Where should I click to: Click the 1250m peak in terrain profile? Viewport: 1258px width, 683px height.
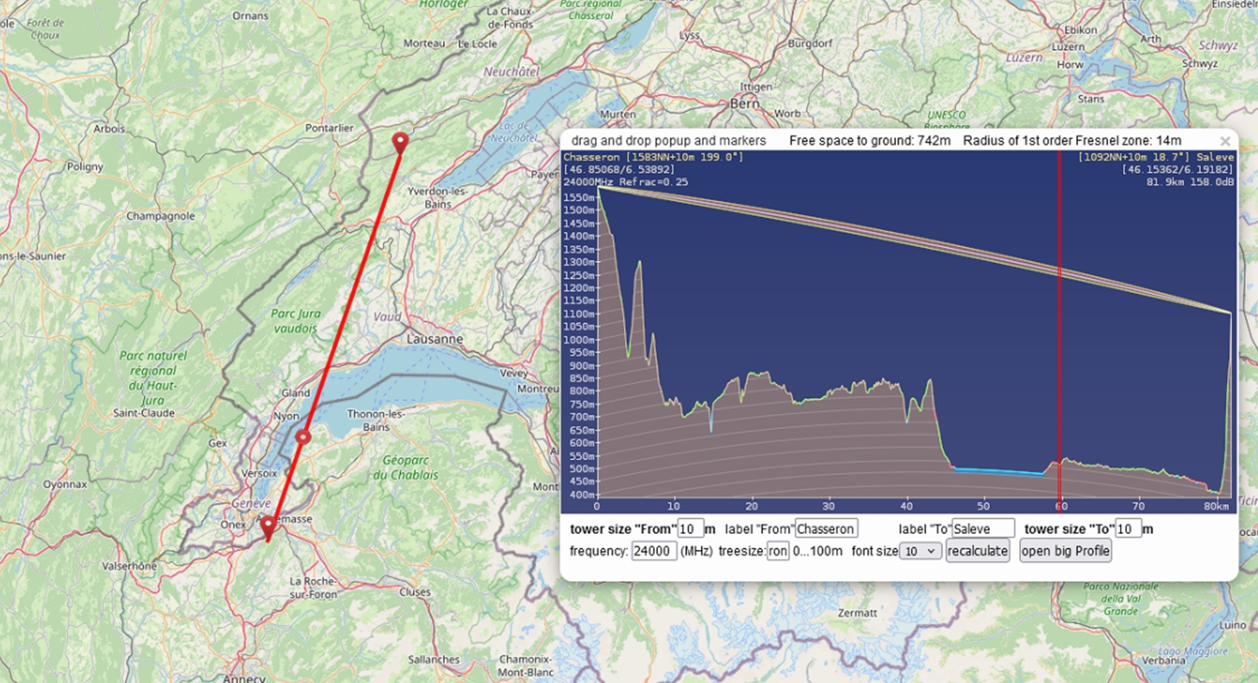pos(639,264)
